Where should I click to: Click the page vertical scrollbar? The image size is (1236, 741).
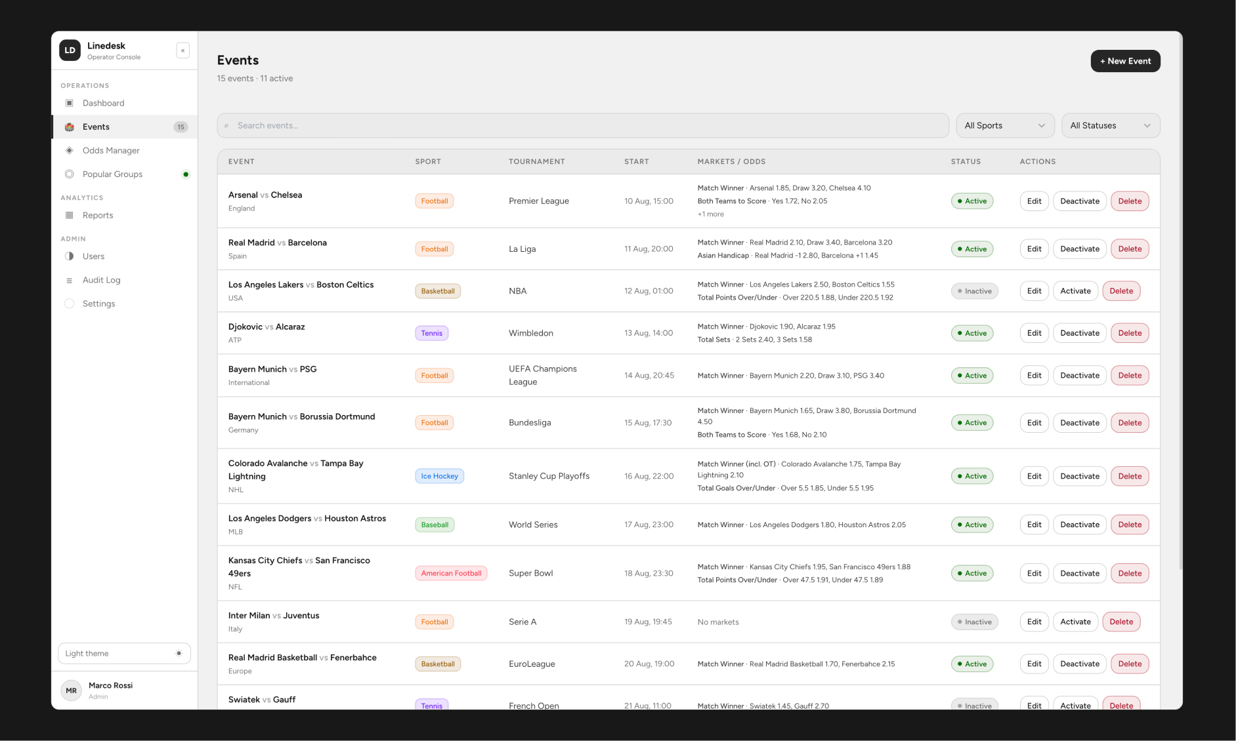[x=1180, y=302]
